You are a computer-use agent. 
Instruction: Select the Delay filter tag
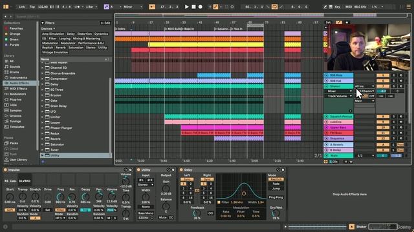[x=71, y=34]
